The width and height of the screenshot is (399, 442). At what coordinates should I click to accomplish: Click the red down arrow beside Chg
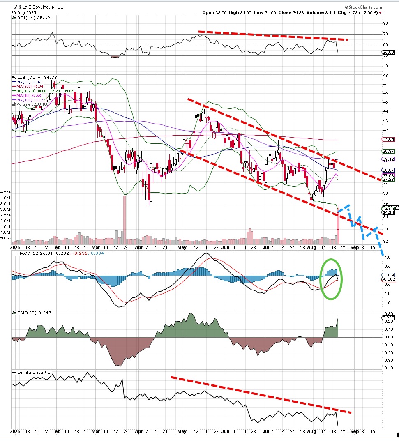[x=381, y=13]
